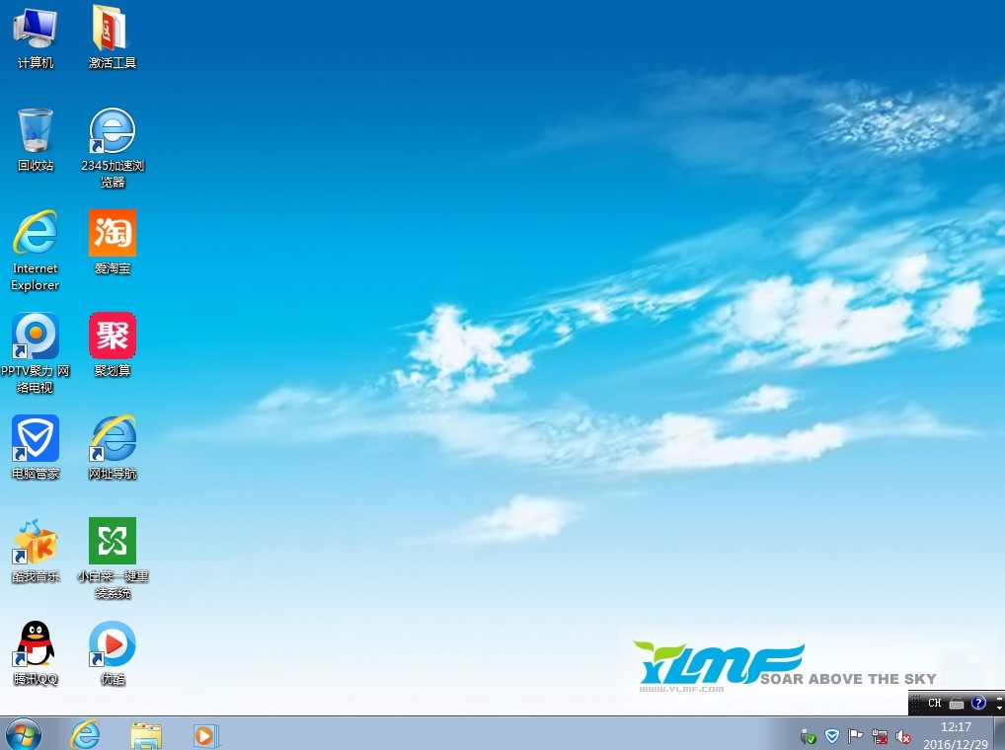Open Computer (计算机) from the desktop

coord(35,27)
